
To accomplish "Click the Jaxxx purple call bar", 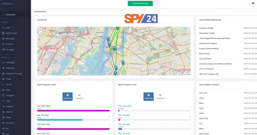I will (x=73, y=129).
